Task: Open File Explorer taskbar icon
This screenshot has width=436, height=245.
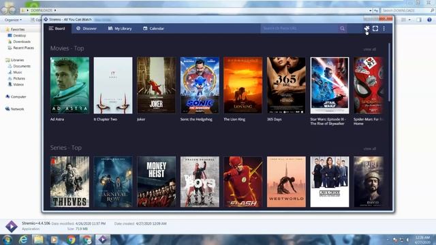Action: point(39,240)
